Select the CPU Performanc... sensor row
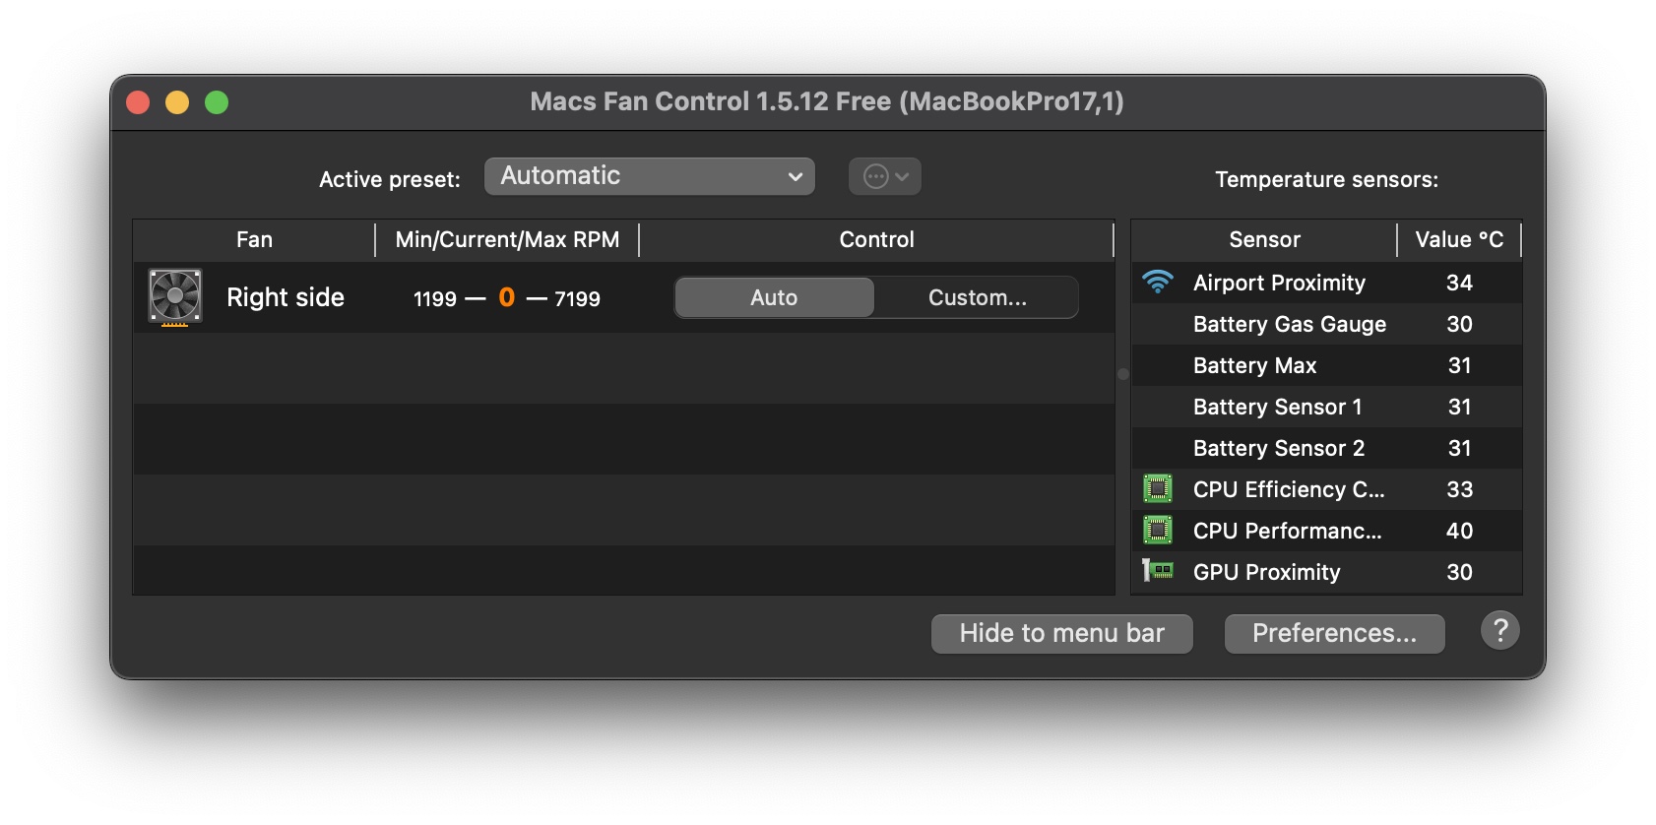The height and width of the screenshot is (825, 1656). click(1326, 531)
